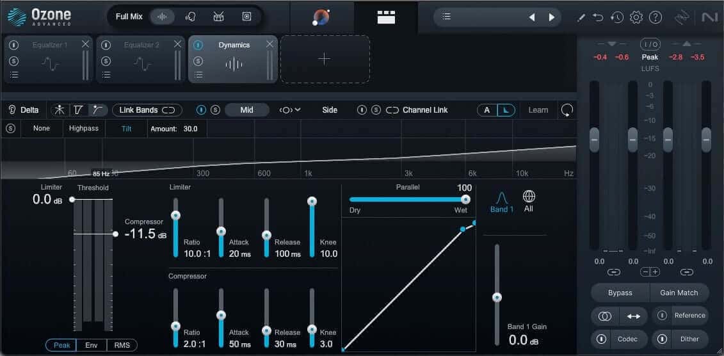This screenshot has width=724, height=356.
Task: Reset the module with circular arrow icon
Action: (x=567, y=110)
